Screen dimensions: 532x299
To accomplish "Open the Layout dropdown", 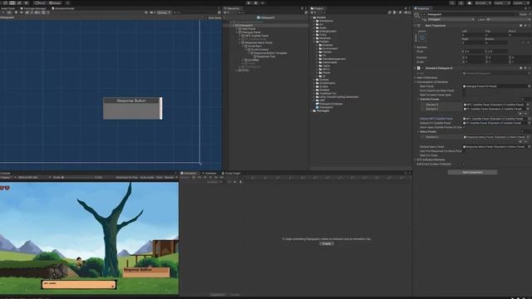I will coord(521,3).
